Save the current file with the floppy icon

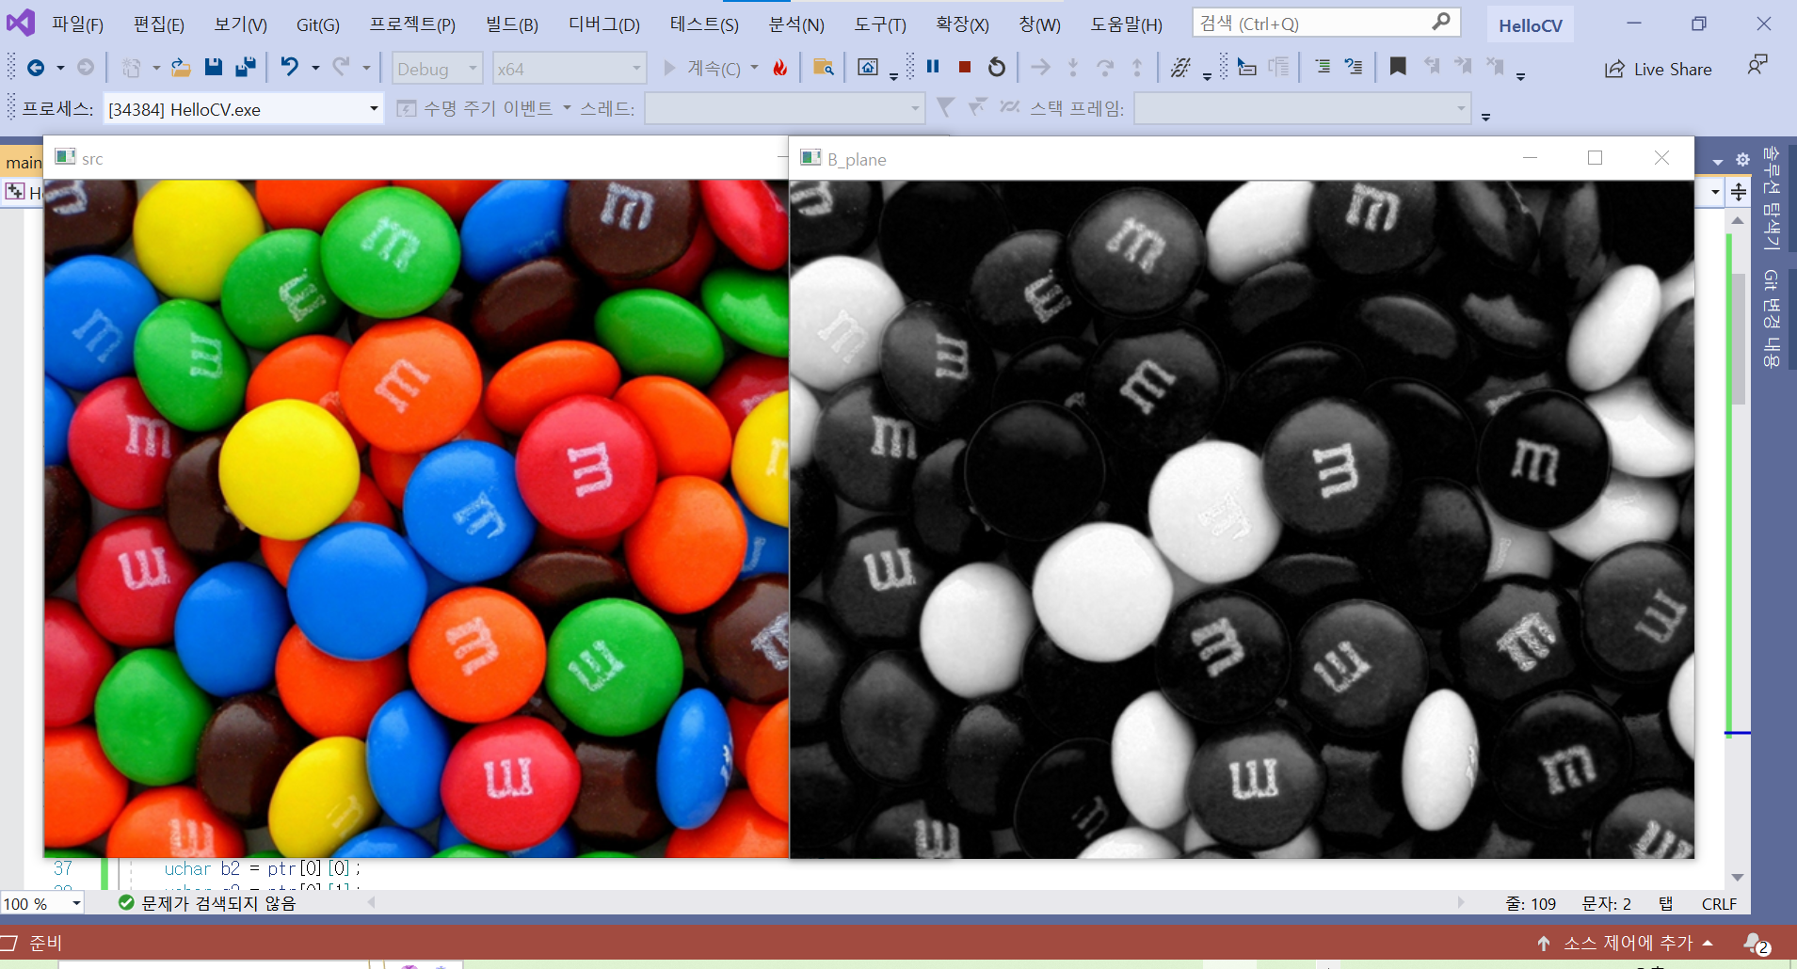[x=214, y=67]
